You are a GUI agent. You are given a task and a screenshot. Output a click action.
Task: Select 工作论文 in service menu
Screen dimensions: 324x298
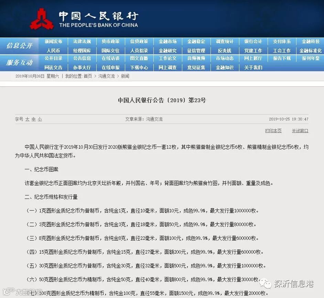click(168, 58)
